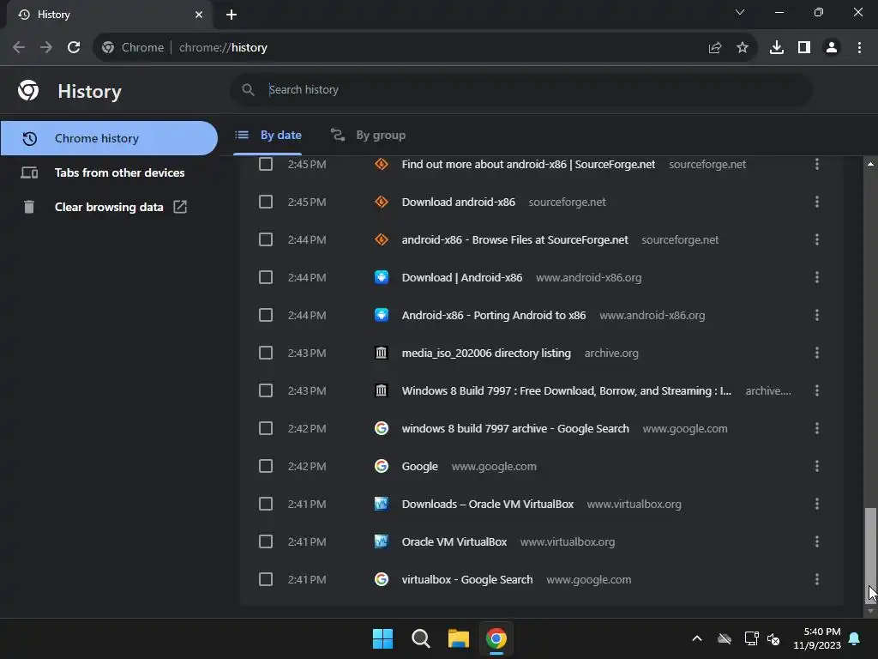Click Android-x86 favicon on Download | Android-x86 row

tap(382, 277)
